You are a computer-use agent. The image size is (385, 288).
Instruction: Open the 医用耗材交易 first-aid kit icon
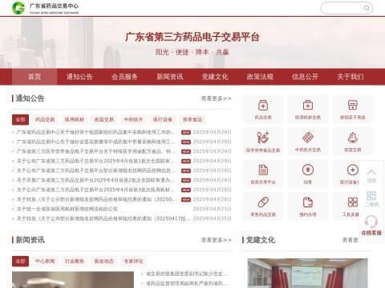pyautogui.click(x=308, y=106)
